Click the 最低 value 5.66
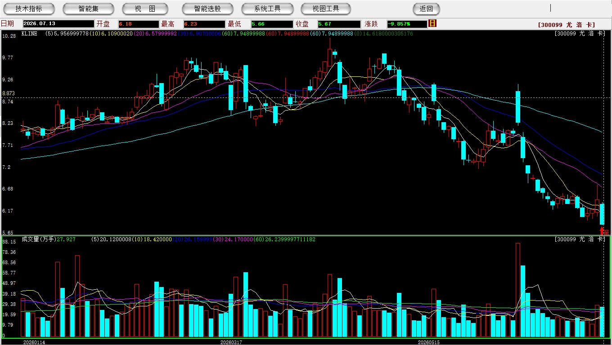 click(x=272, y=24)
